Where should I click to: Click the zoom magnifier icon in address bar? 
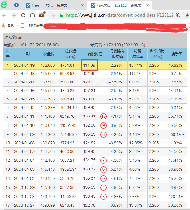click(178, 16)
